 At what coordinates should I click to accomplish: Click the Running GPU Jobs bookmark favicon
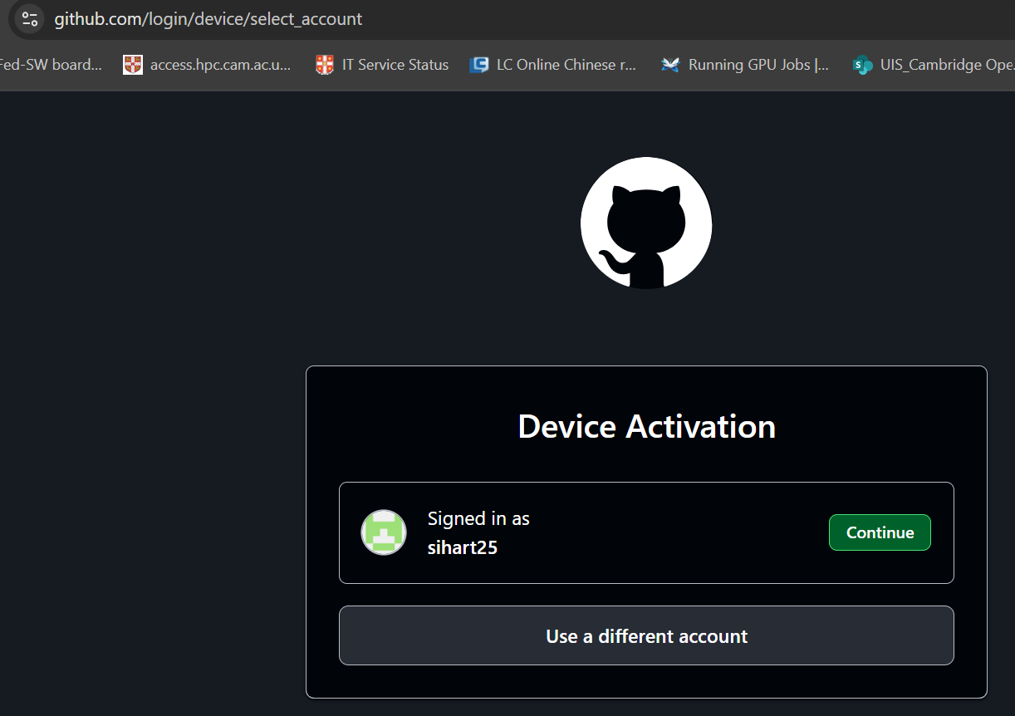pos(670,65)
